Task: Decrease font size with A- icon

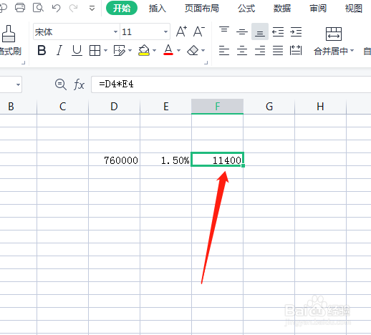Action: pos(199,31)
